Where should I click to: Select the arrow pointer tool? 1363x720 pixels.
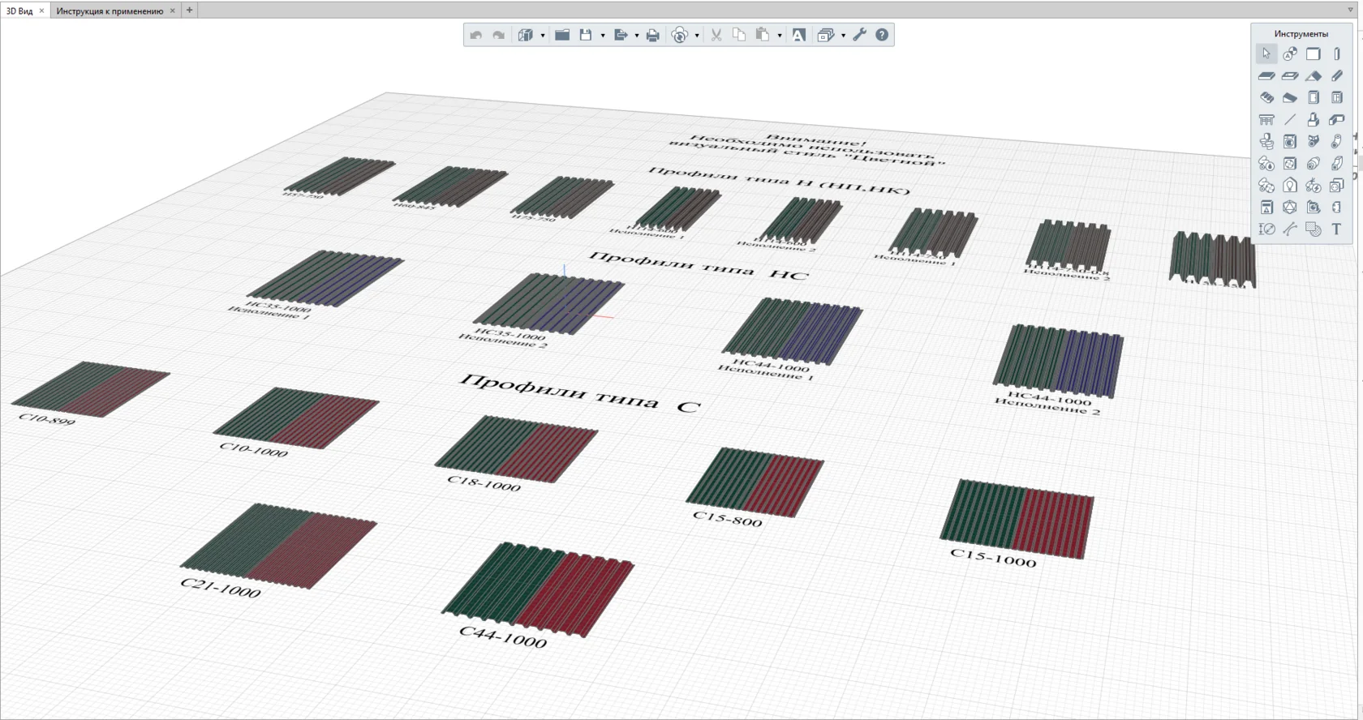1266,54
